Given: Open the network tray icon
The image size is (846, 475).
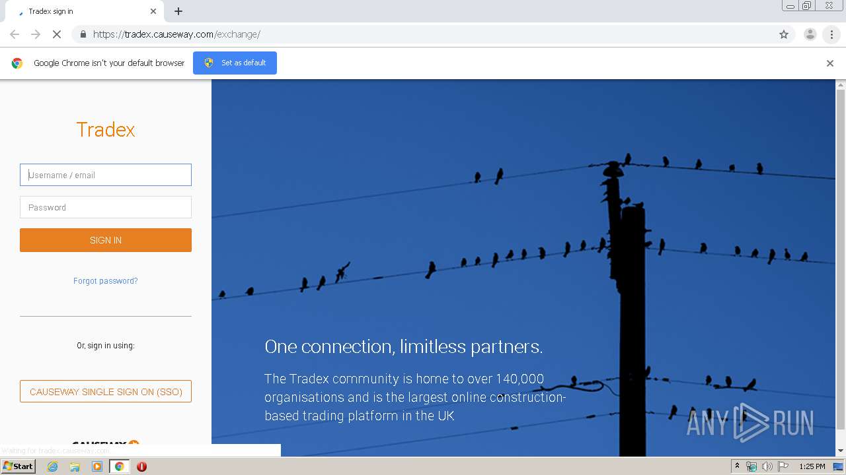Looking at the screenshot, I should point(751,466).
